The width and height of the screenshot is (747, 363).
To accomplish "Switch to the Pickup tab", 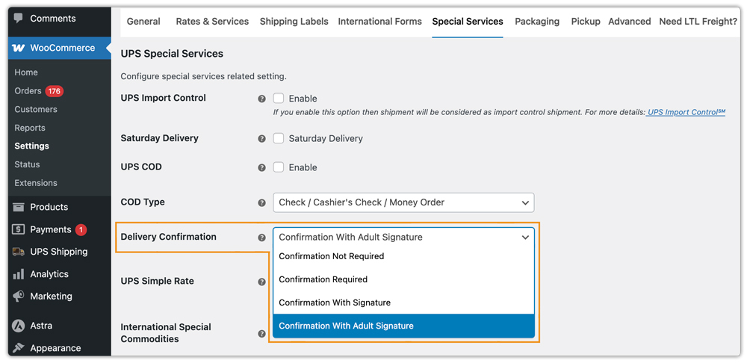I will tap(586, 22).
